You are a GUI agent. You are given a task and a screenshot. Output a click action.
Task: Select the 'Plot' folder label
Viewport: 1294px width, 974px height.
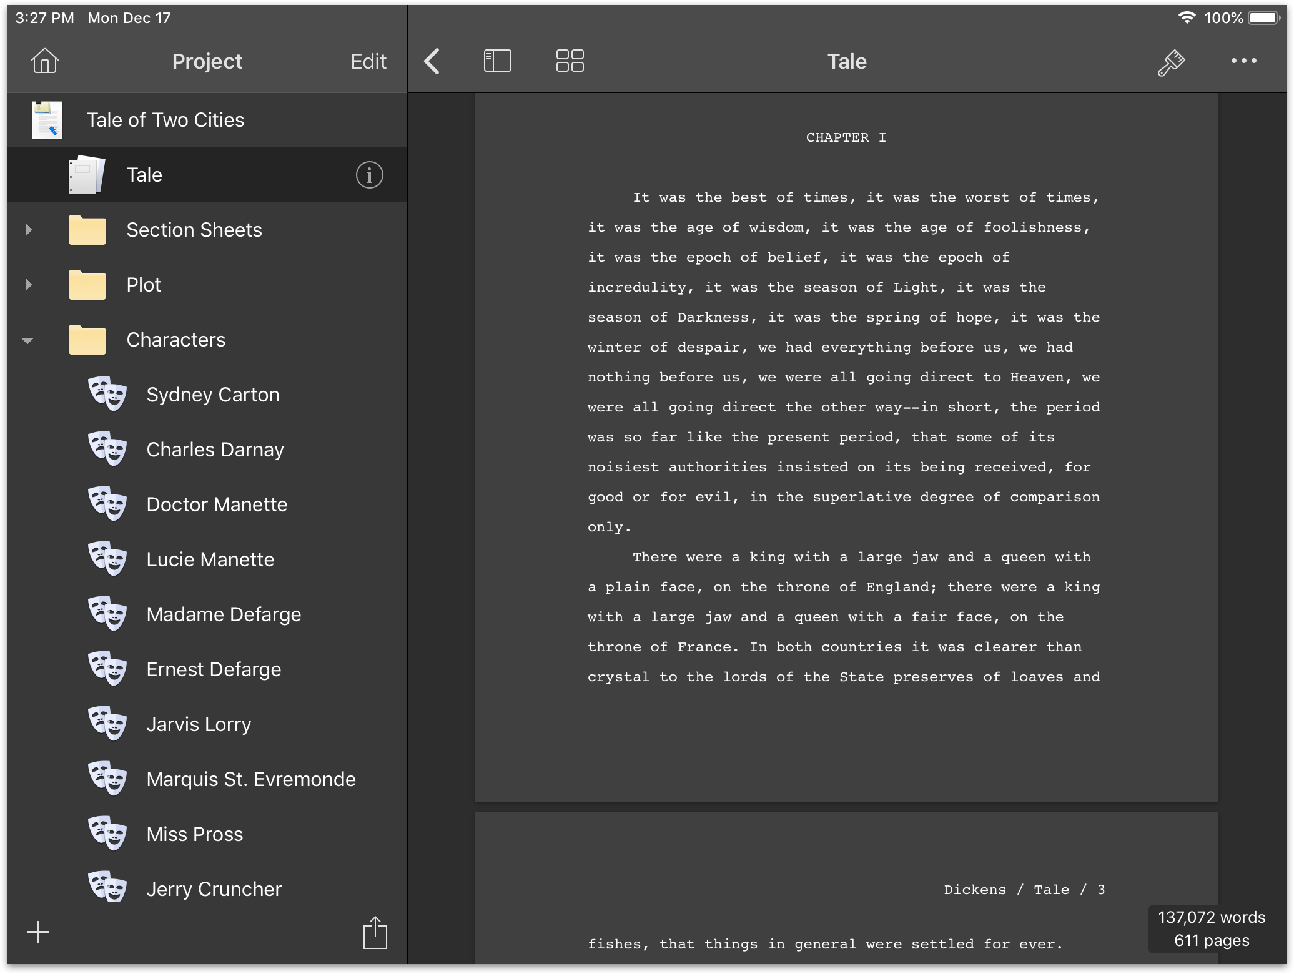click(x=144, y=285)
